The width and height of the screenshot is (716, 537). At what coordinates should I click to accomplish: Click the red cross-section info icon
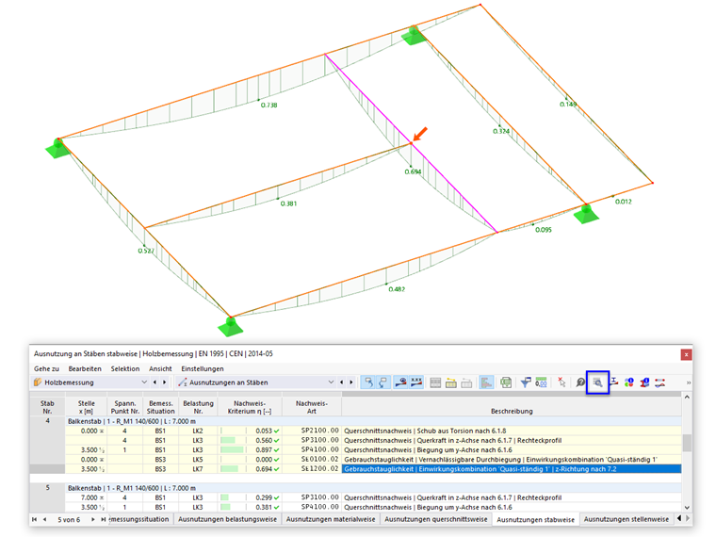coord(644,382)
